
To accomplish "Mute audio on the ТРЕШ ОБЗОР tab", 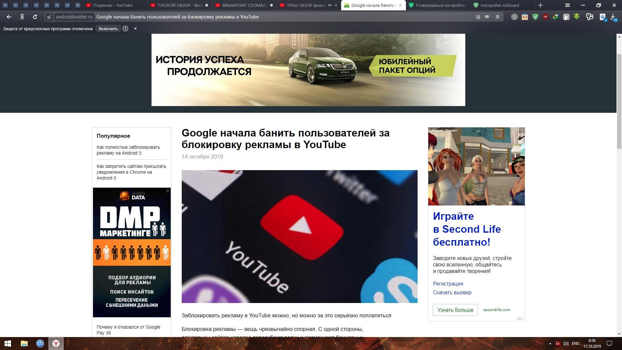I will coord(330,5).
